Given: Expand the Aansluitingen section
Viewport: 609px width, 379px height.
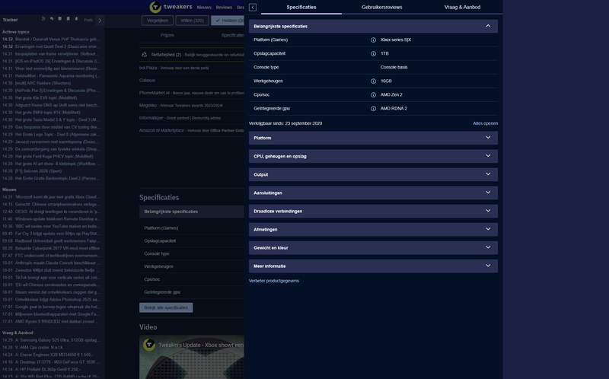Looking at the screenshot, I should pos(373,193).
